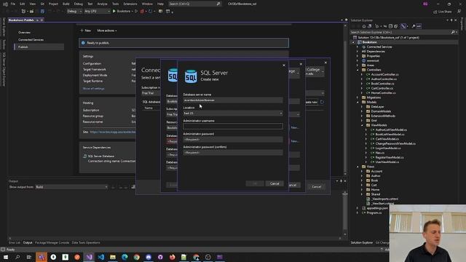Click the Database server name field
466x262 pixels.
pos(233,100)
